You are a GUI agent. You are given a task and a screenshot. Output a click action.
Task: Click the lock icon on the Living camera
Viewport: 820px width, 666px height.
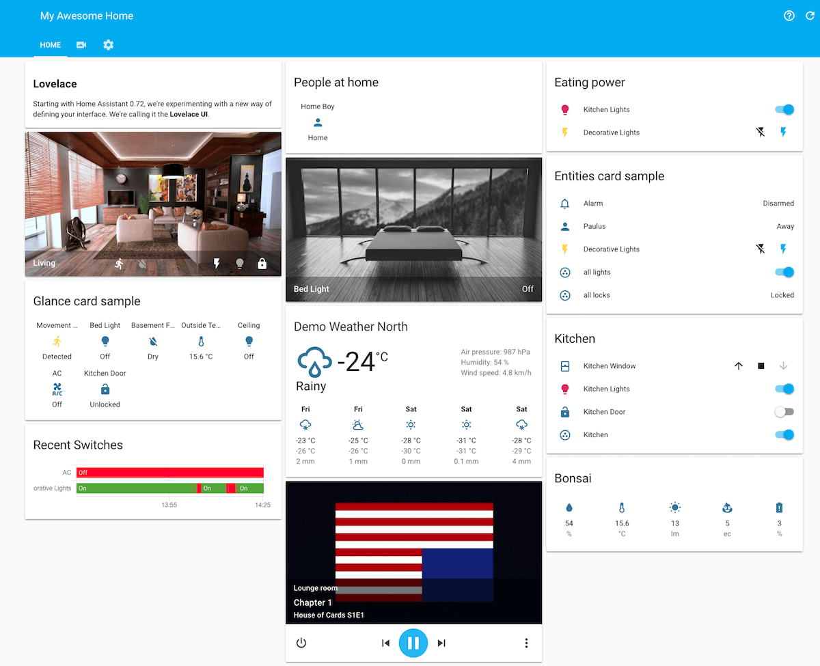(262, 263)
